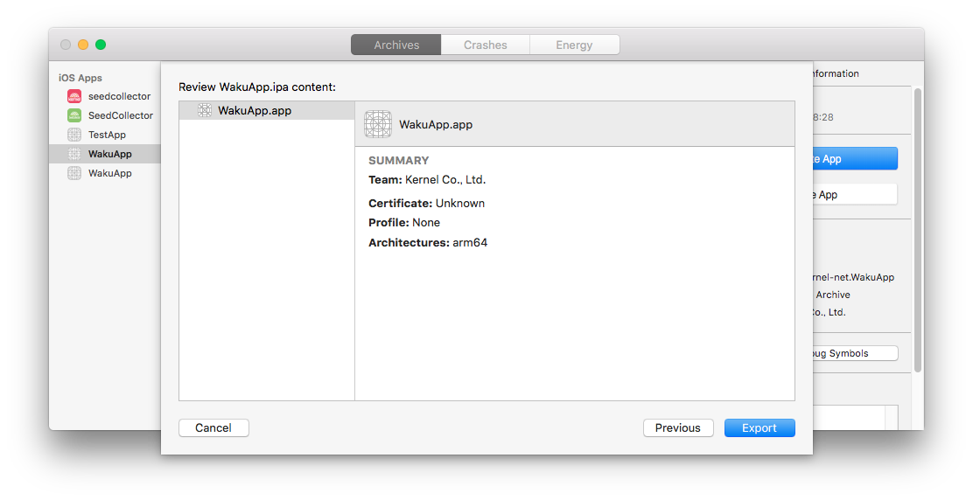
Task: Click the bottom WakuApp icon in sidebar
Action: (x=74, y=173)
